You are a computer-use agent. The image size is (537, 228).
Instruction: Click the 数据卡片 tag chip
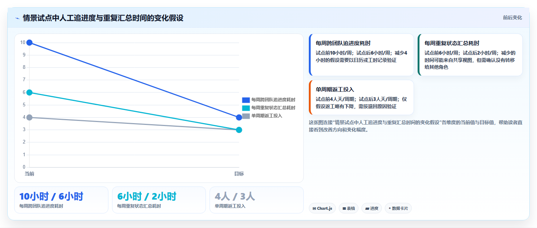(398, 208)
